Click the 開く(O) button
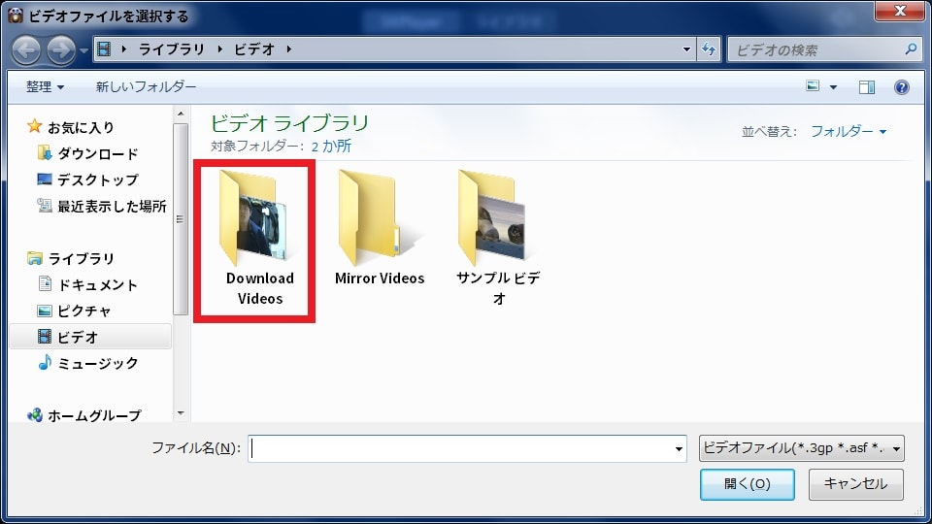The image size is (932, 524). tap(748, 484)
